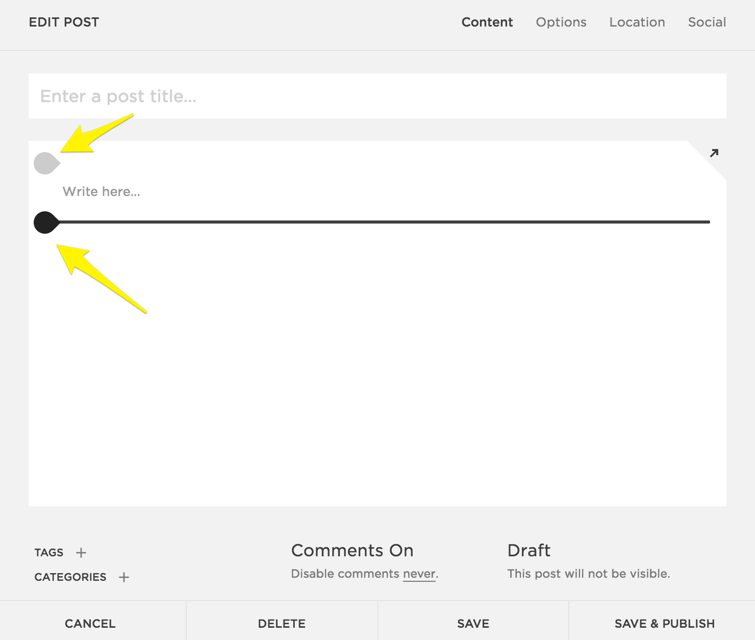Add a category using the plus icon
This screenshot has width=755, height=640.
[x=124, y=577]
